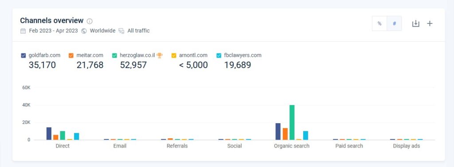Click the info icon beside Channels overview
This screenshot has width=454, height=167.
(90, 21)
